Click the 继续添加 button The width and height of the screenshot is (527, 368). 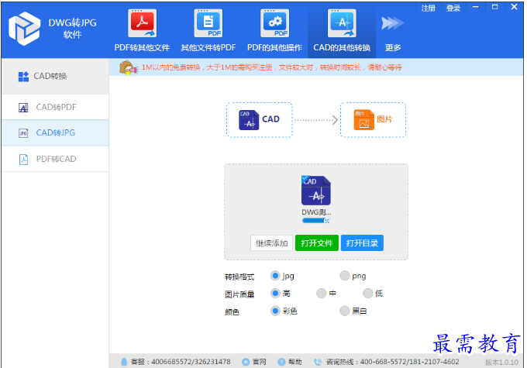pos(271,243)
